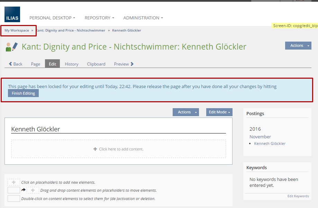This screenshot has height=208, width=318.
Task: Switch to the History tab
Action: coord(72,64)
